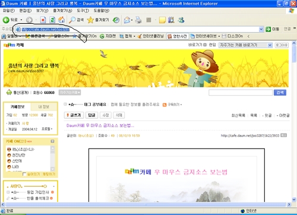Viewport: 297px width, 215px height.
Task: Click the 지마켓 link in links bar
Action: (x=108, y=36)
